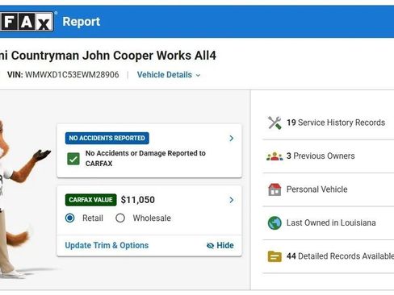This screenshot has width=394, height=295.
Task: Open No Accidents Reported chevron arrow
Action: click(231, 138)
